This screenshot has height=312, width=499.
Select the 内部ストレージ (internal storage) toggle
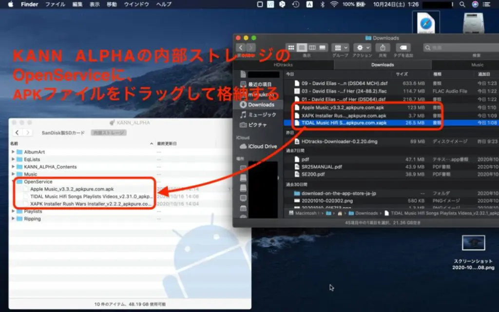click(109, 133)
